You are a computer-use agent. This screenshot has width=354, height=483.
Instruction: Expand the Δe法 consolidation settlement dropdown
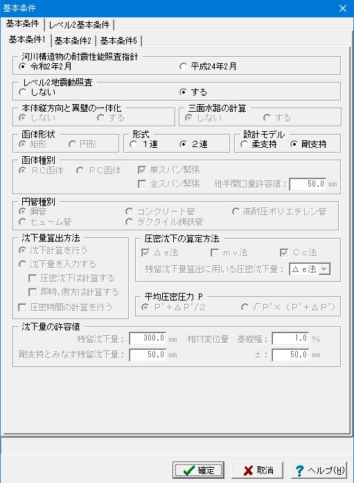[x=324, y=269]
